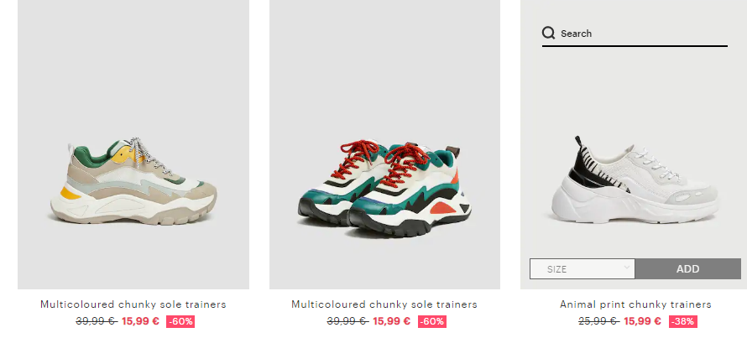This screenshot has height=364, width=747.
Task: Click the 15,99 € sale price under red-laced trainers
Action: click(x=392, y=321)
